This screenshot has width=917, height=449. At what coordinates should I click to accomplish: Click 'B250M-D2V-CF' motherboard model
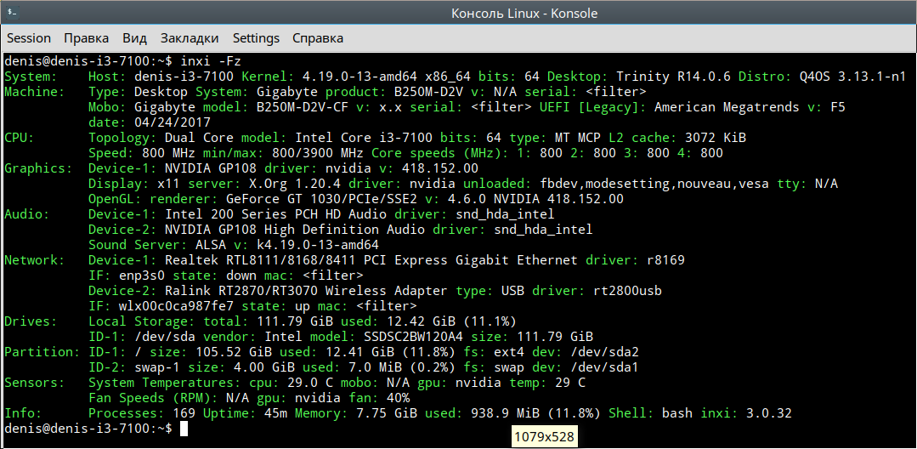click(303, 107)
